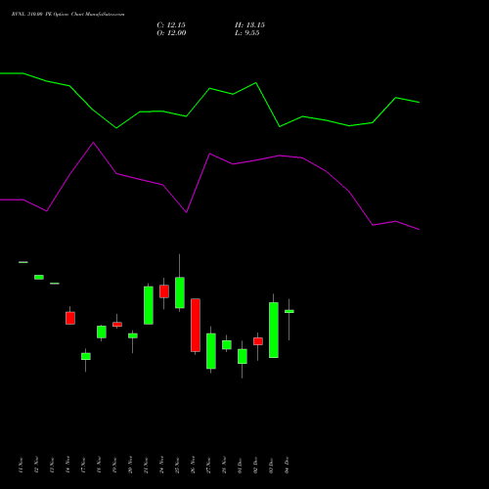
Task: Click the '20 Nov' date label
Action: pos(130,465)
